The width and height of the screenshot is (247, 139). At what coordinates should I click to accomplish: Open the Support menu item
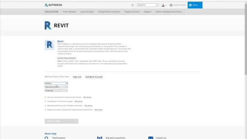(147, 12)
